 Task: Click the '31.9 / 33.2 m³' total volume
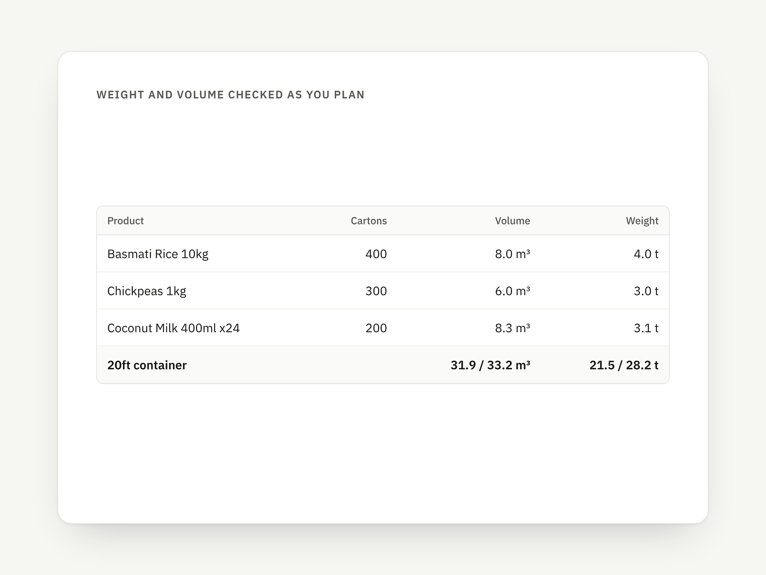coord(490,365)
